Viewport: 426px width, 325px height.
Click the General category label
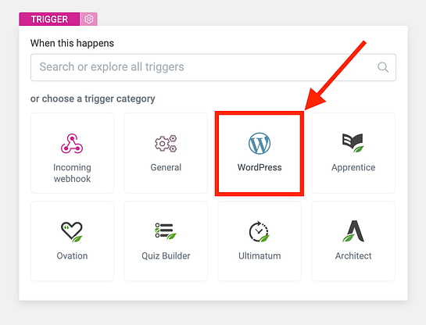[x=166, y=167]
